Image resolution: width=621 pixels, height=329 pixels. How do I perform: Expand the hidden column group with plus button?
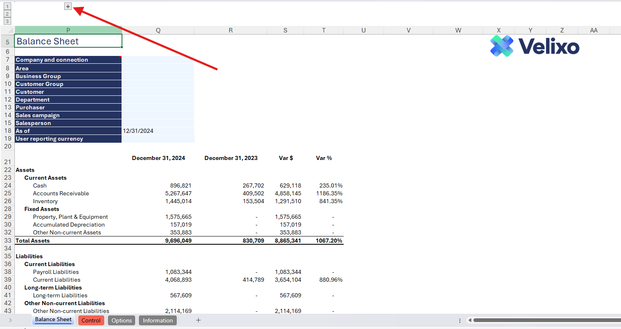click(68, 7)
